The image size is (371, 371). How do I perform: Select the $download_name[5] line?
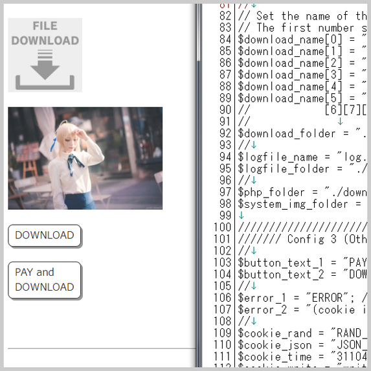coord(302,98)
